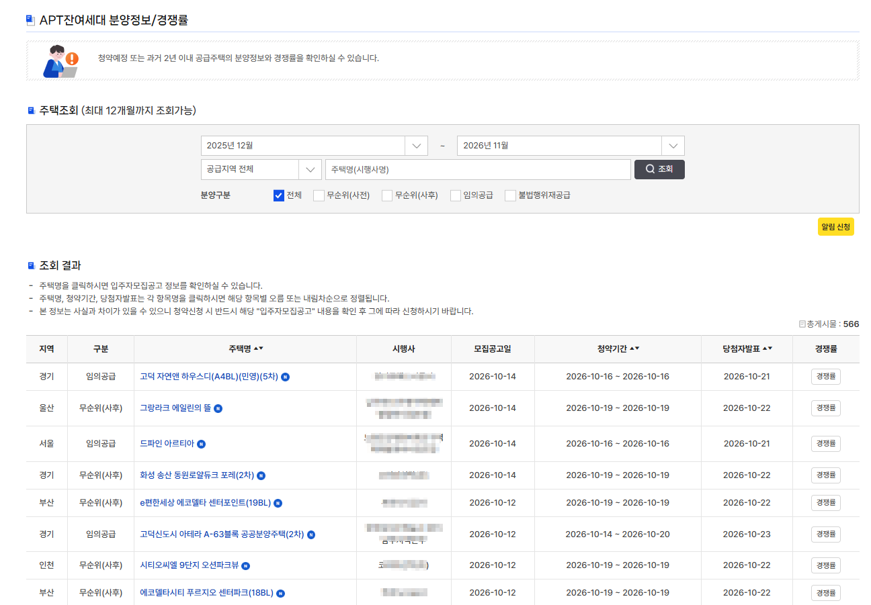The image size is (871, 605).
Task: Open 고덕신도시 아테라 A-63블록 공공분양주택(2차) notice
Action: 222,534
